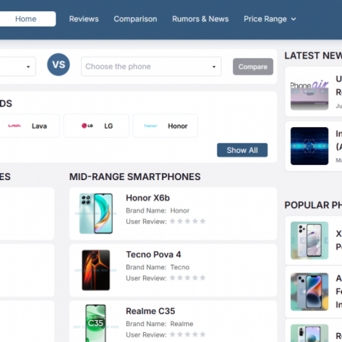This screenshot has height=342, width=342.
Task: Open the blue digital tech news thumbnail
Action: pos(309,146)
